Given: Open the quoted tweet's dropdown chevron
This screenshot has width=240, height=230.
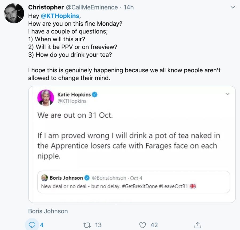Looking at the screenshot, I should [227, 94].
